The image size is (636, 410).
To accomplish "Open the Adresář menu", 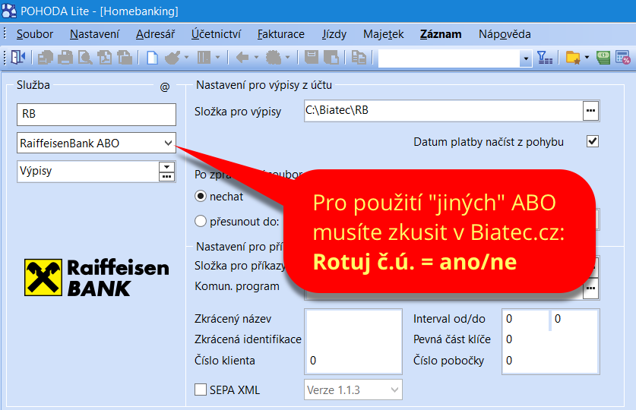I will coord(155,34).
